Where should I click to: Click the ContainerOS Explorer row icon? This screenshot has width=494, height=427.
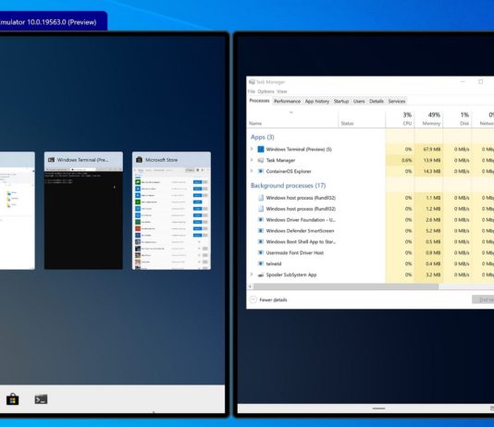click(261, 171)
